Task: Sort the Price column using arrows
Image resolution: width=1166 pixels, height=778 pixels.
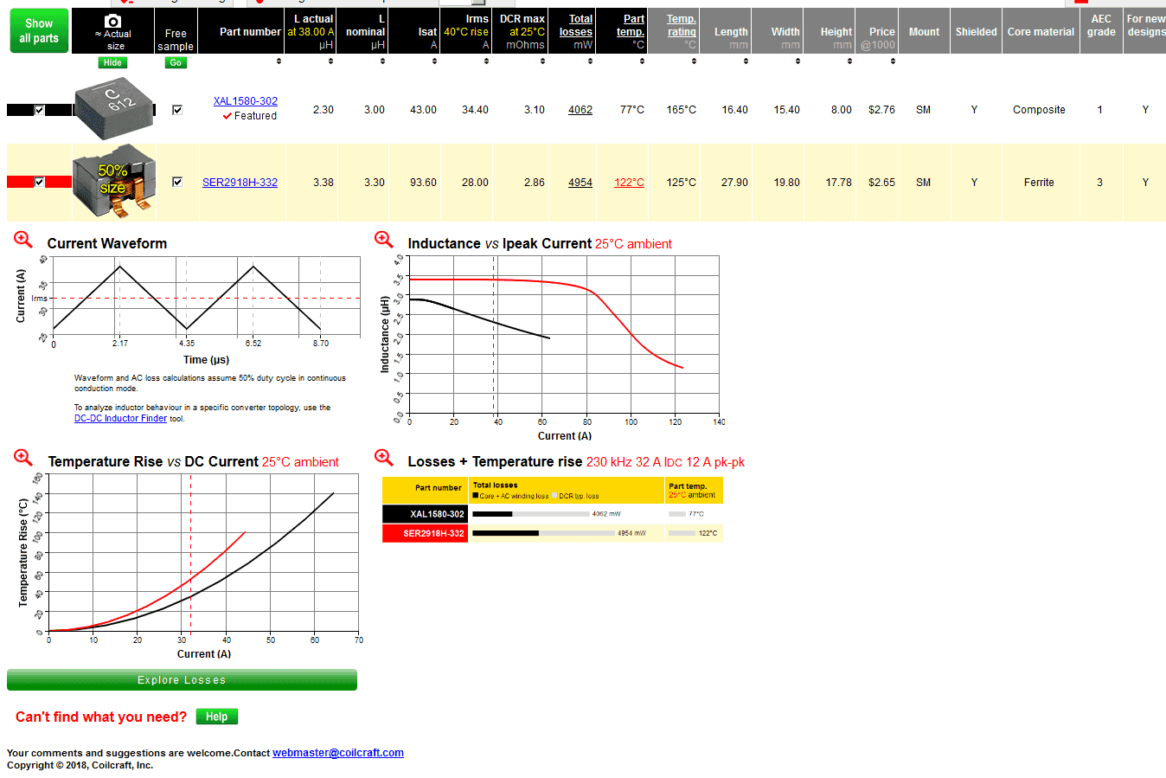Action: click(x=893, y=61)
